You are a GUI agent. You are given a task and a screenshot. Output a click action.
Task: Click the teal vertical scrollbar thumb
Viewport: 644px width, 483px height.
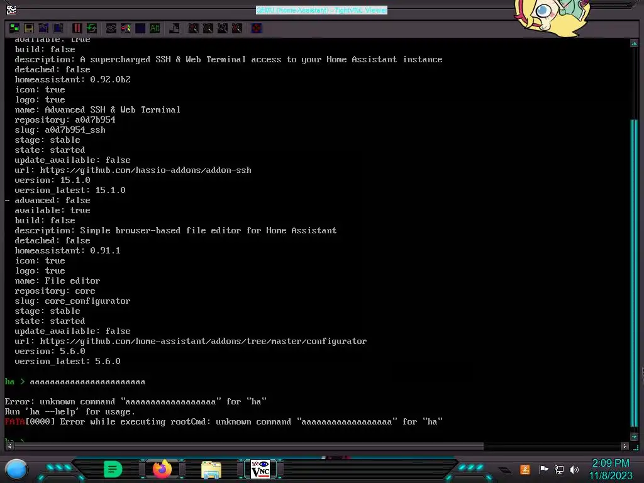click(x=634, y=273)
